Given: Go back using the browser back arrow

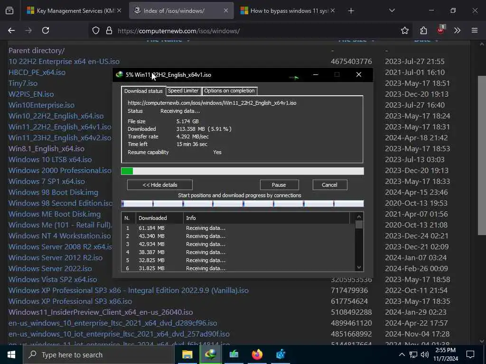Looking at the screenshot, I should [x=11, y=31].
